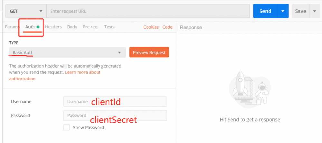Viewport: 322px width, 143px height.
Task: Expand the Save options arrow
Action: 314,11
